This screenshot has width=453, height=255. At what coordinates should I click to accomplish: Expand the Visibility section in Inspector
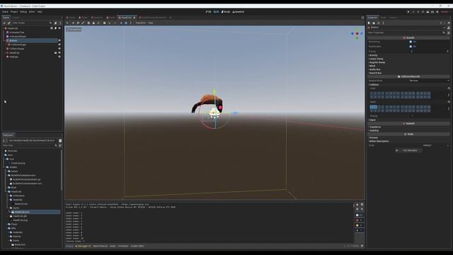tap(374, 130)
